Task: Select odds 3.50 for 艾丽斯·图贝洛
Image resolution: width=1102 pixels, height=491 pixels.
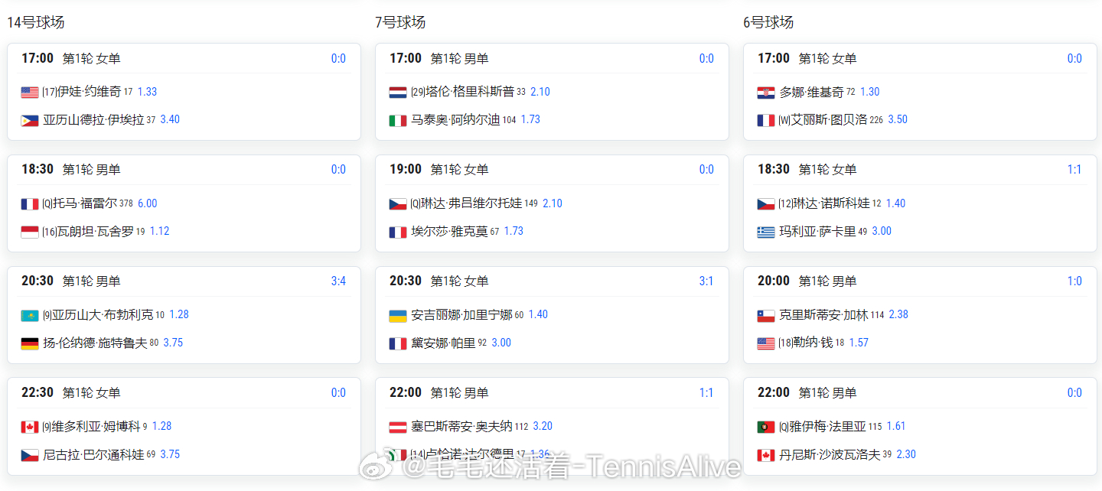Action: pos(898,119)
